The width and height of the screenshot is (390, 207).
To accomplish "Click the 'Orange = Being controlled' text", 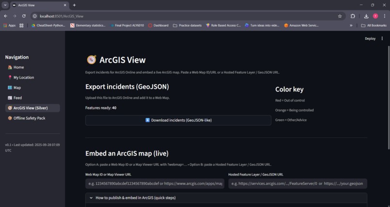I will [x=294, y=110].
